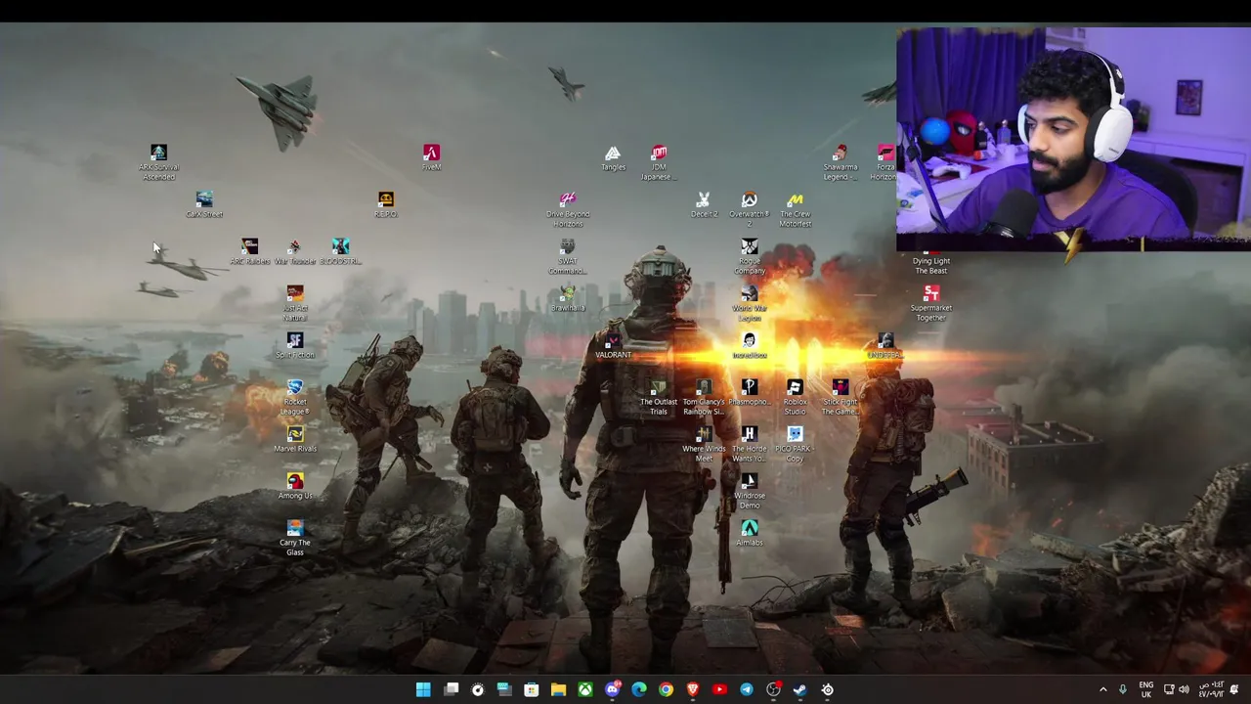Select the ARC Raiders desktop icon
Viewport: 1251px width, 704px height.
coord(250,251)
